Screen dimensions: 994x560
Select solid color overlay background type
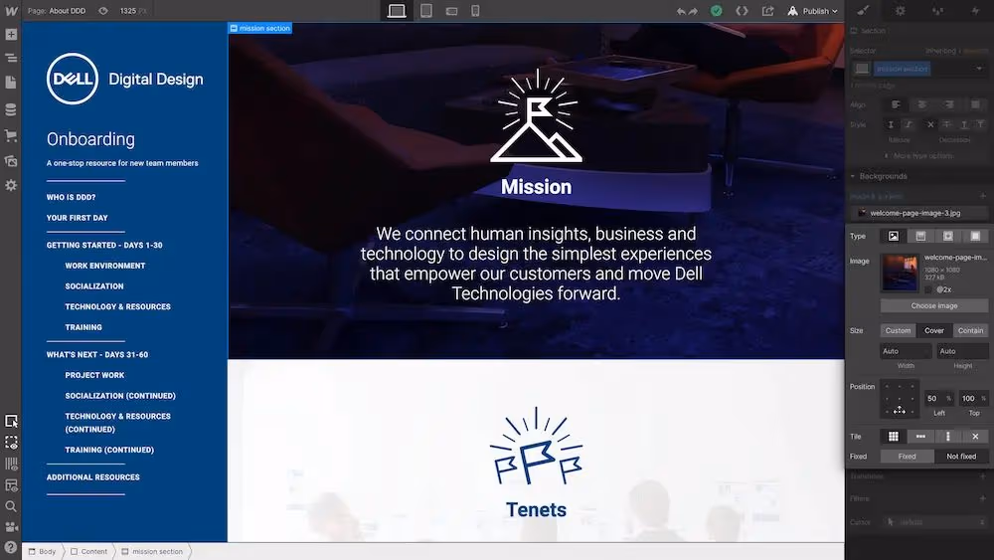tap(975, 236)
